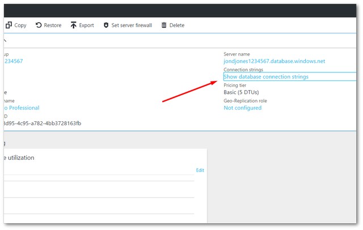Click the firewall shield icon
The height and width of the screenshot is (230, 363).
point(106,25)
